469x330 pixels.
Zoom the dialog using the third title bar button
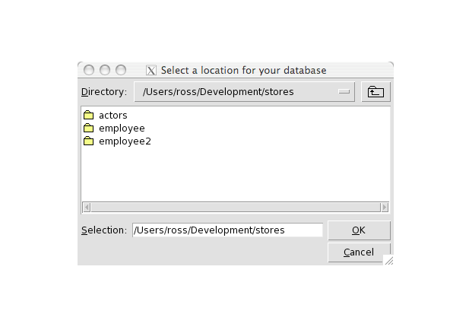click(x=121, y=70)
